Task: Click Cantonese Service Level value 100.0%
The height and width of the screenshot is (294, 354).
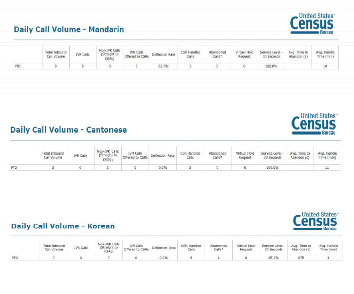Action: pos(272,167)
